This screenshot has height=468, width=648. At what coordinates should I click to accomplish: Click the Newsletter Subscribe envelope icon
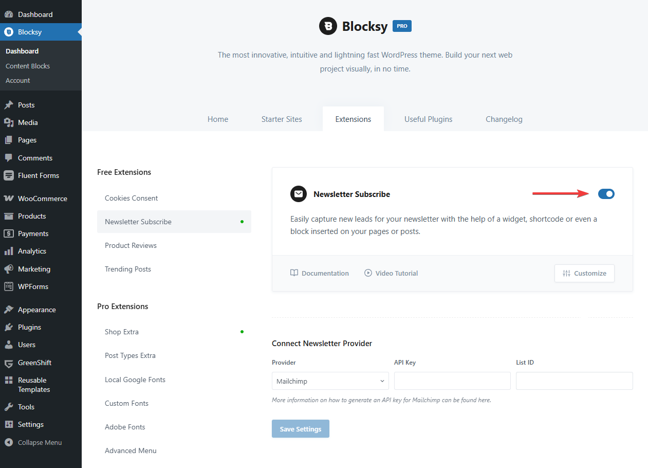click(x=298, y=194)
